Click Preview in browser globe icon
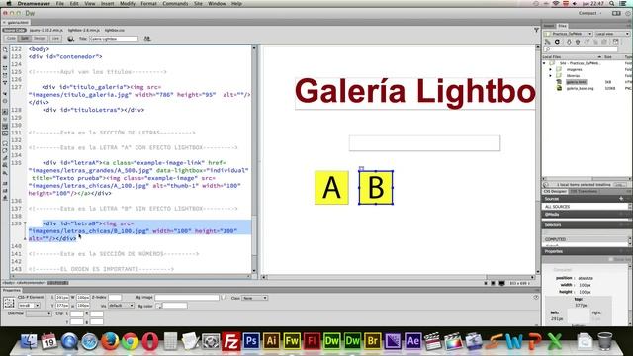 tap(70, 39)
